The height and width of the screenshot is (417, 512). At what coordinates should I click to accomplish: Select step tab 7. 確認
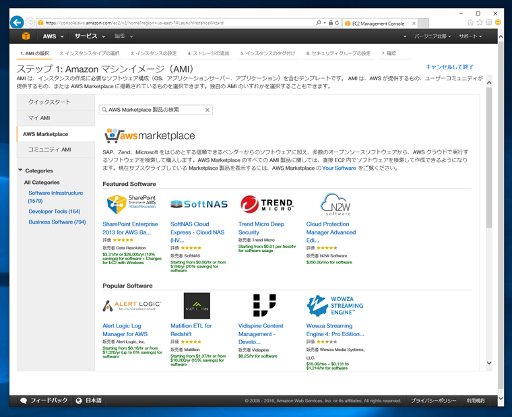[x=389, y=53]
